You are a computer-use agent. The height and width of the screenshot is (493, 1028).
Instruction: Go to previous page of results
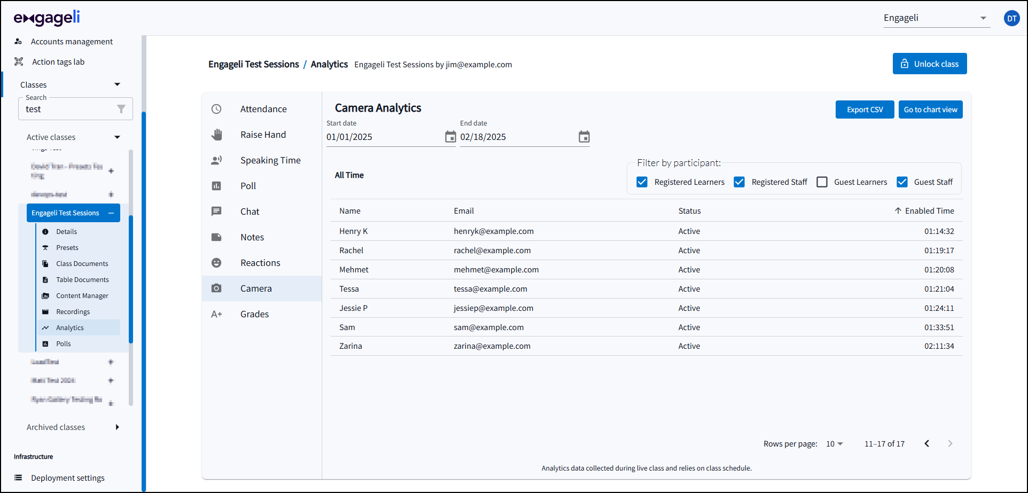coord(927,443)
